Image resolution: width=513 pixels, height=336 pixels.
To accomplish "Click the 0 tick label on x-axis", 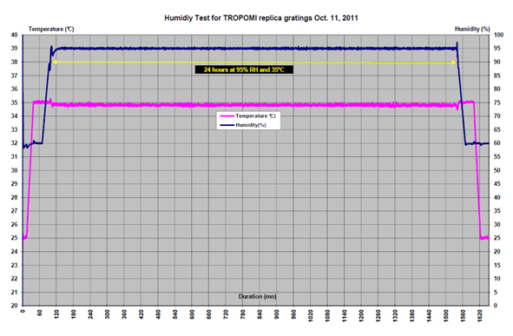I will click(x=23, y=311).
